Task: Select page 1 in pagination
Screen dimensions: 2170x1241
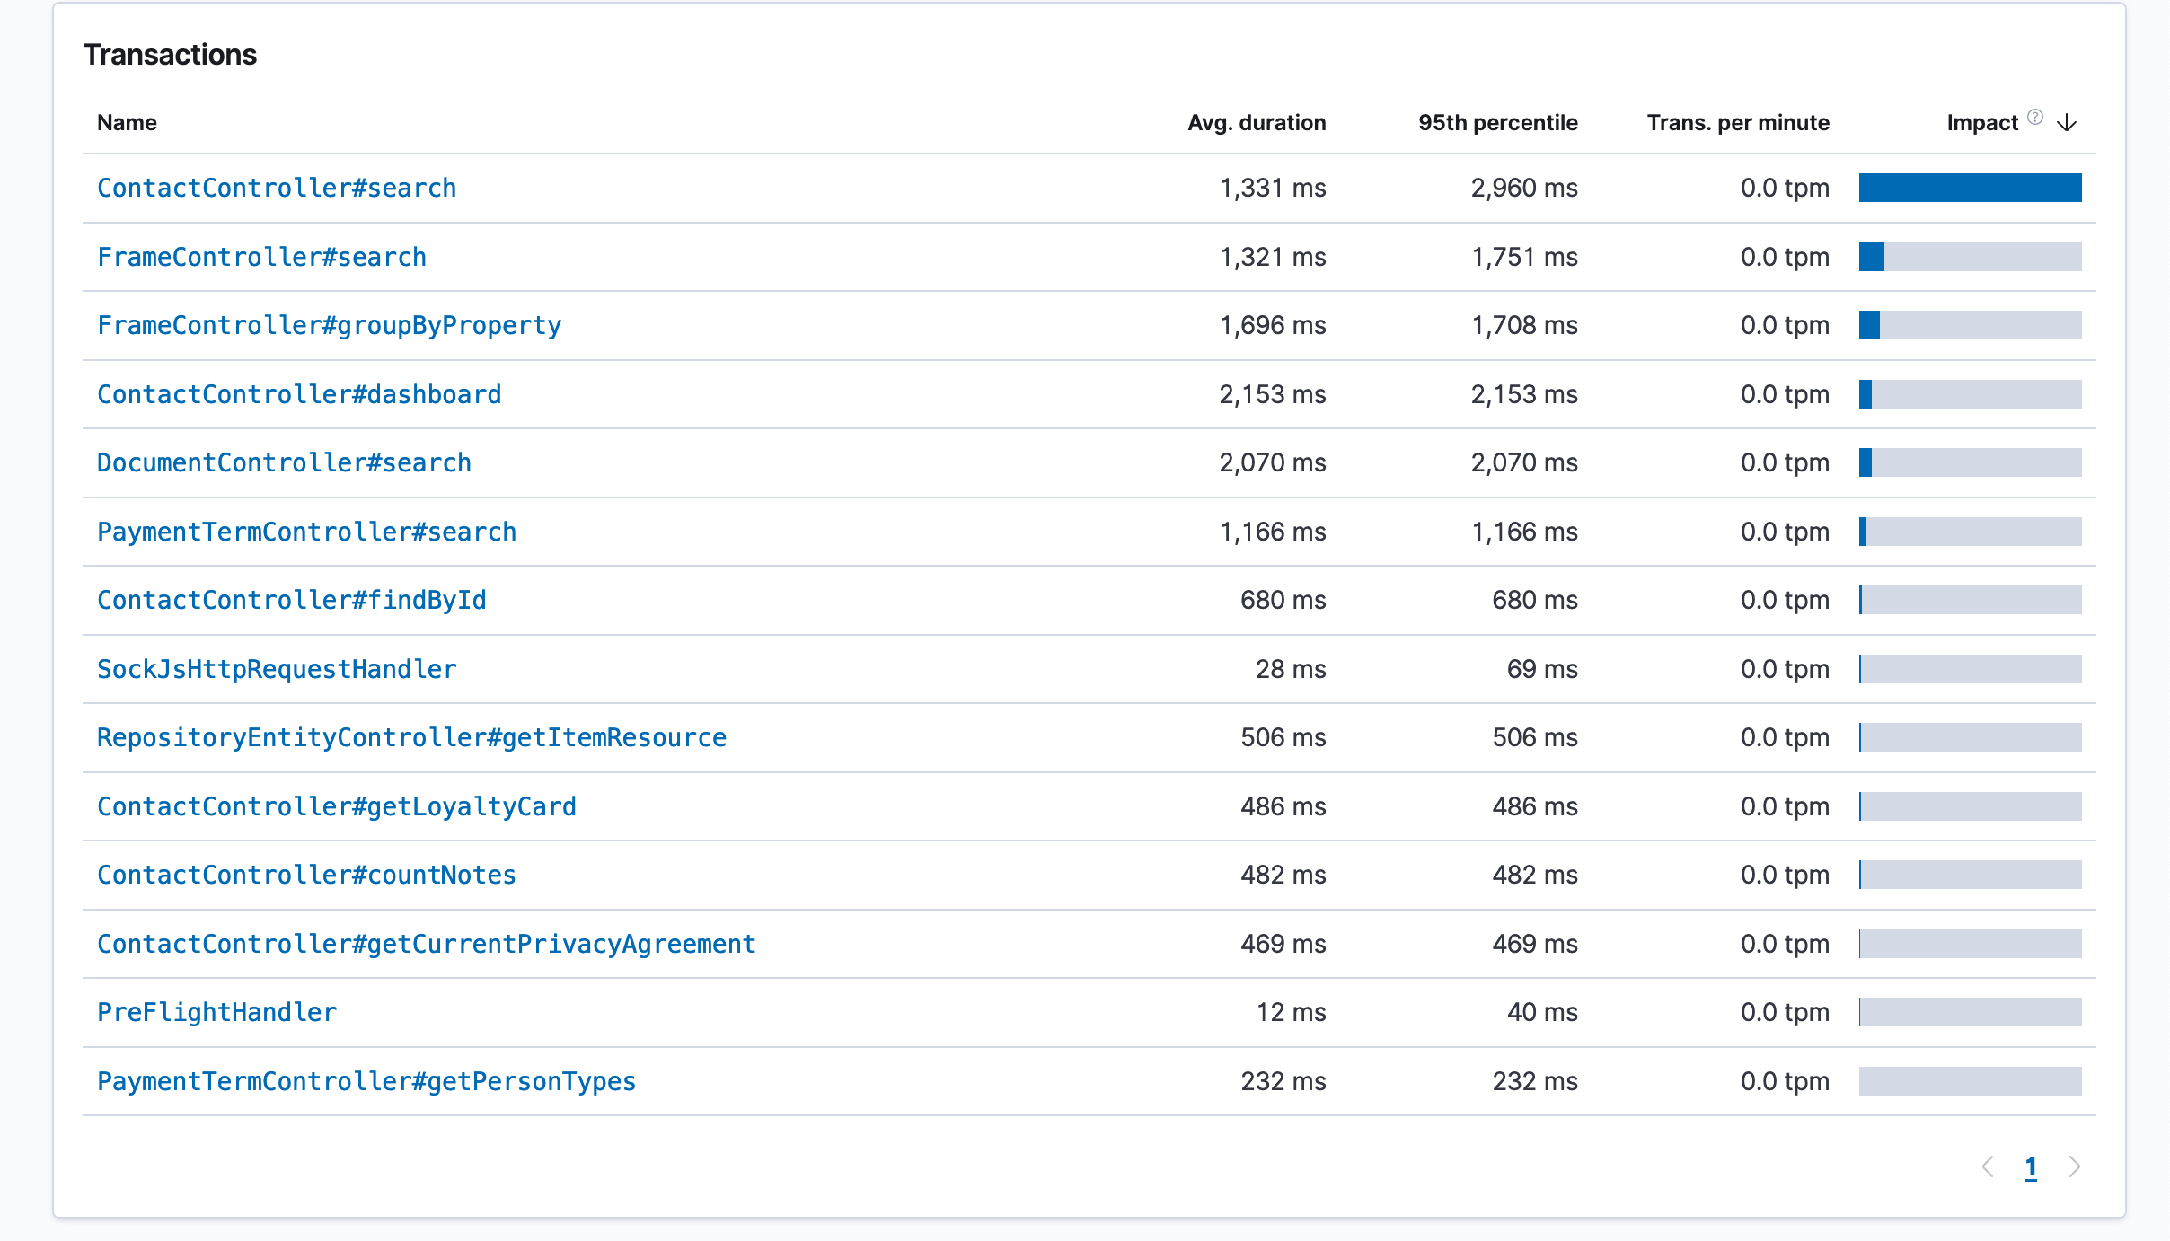Action: 2031,1166
